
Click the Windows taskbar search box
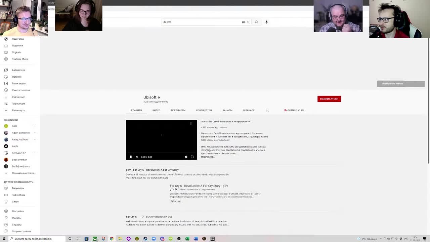(37, 239)
